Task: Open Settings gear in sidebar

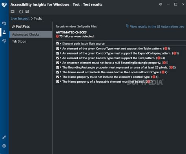Action: pos(4,146)
